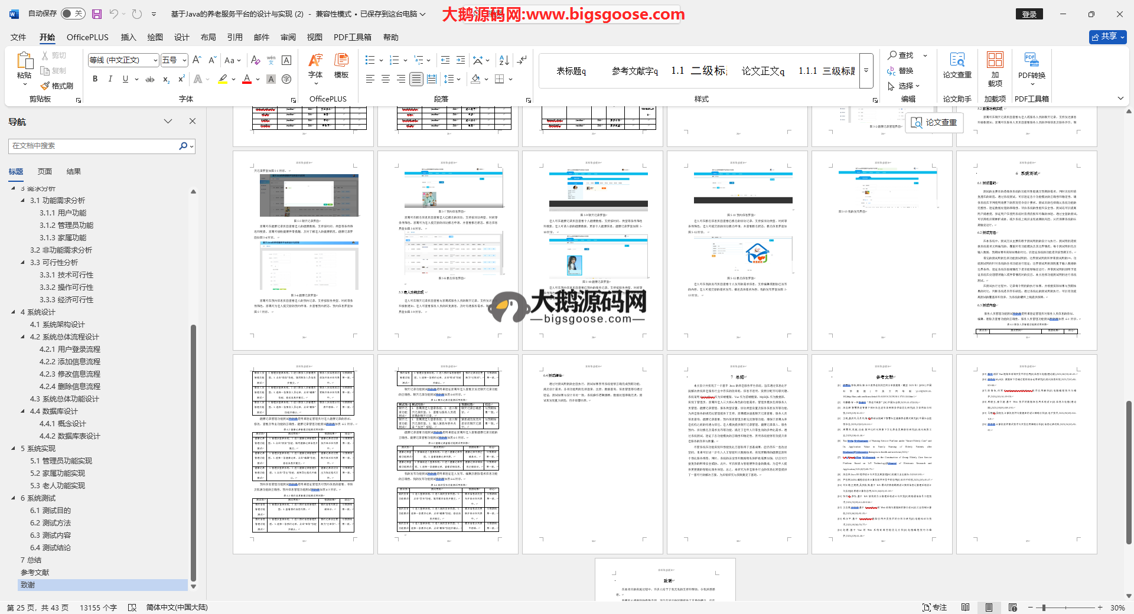Open the font size dropdown
This screenshot has width=1134, height=614.
click(x=184, y=60)
